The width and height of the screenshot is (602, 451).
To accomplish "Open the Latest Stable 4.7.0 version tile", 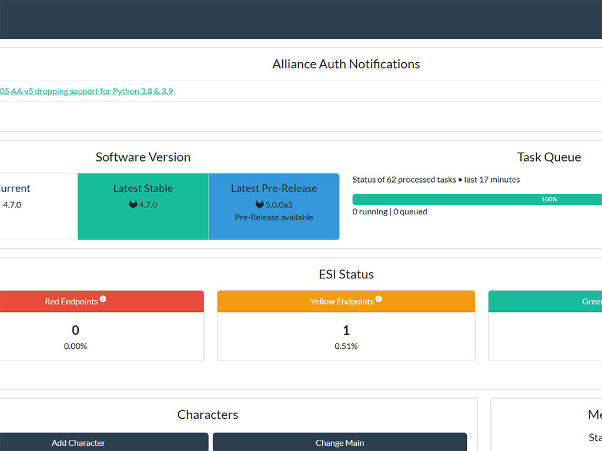I will [143, 207].
